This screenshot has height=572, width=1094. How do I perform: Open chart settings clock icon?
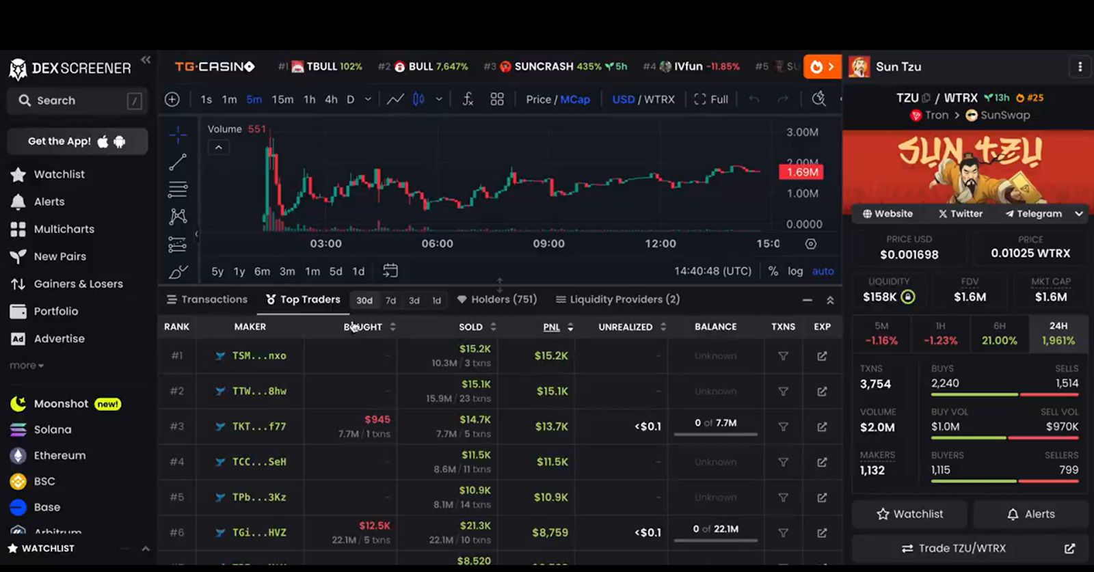coord(818,99)
